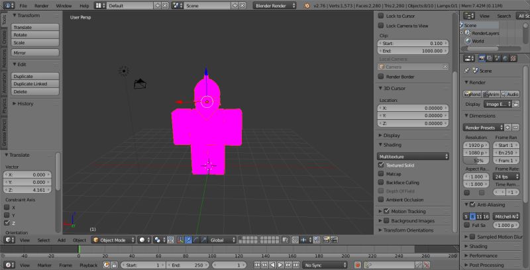Open the No Sync dropdown
The image size is (530, 270).
[325, 265]
